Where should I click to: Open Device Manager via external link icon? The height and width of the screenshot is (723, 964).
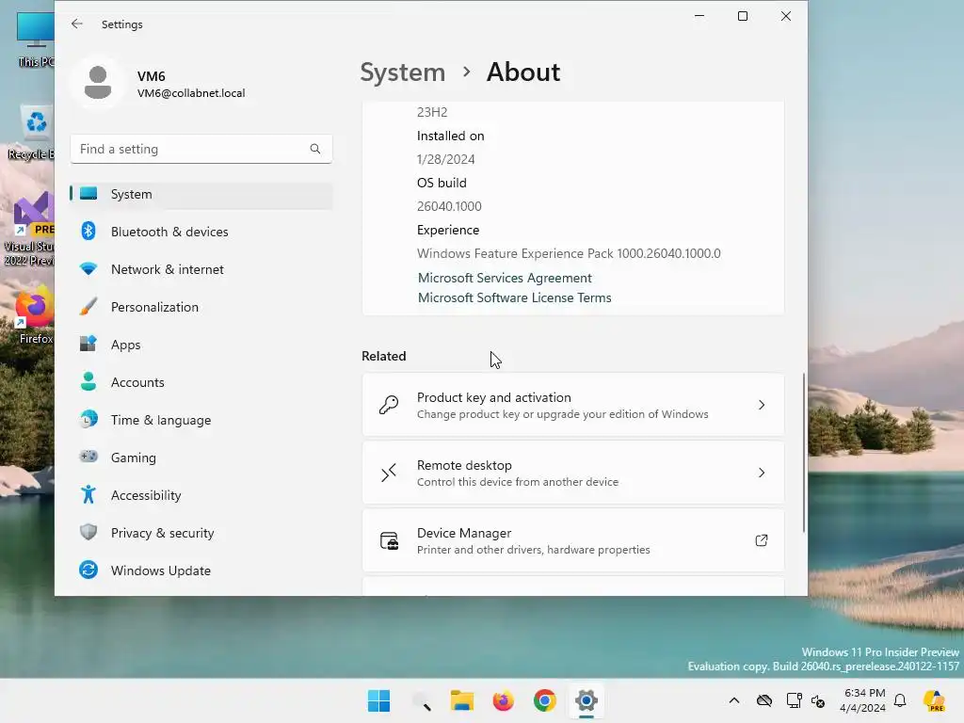[761, 540]
